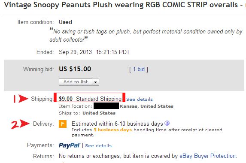Image resolution: width=246 pixels, height=163 pixels.
Task: Click the ended date Sep 29, 2013
Action: pyautogui.click(x=75, y=52)
